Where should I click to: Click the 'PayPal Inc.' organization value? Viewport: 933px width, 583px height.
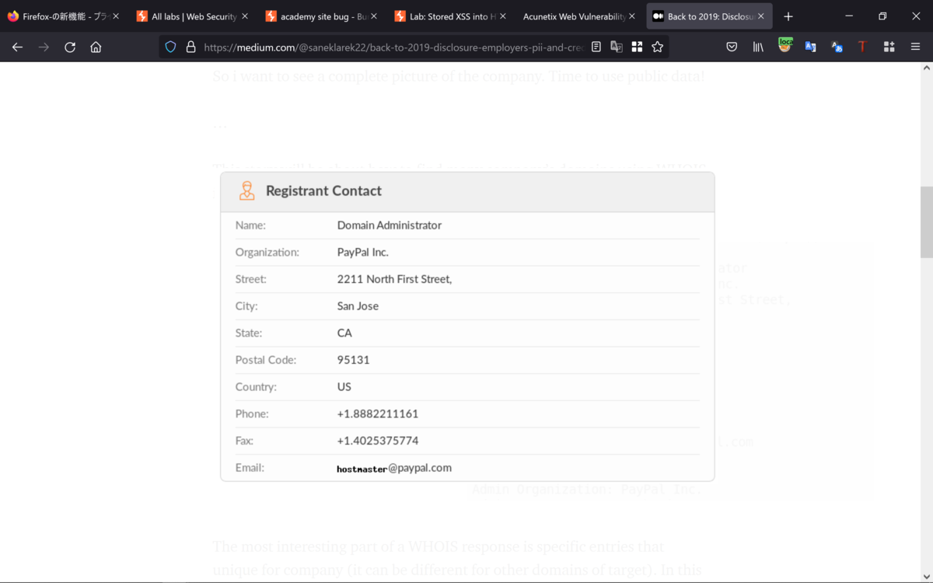pyautogui.click(x=362, y=252)
